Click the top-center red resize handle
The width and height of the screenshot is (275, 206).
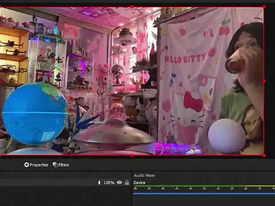[x=132, y=7]
